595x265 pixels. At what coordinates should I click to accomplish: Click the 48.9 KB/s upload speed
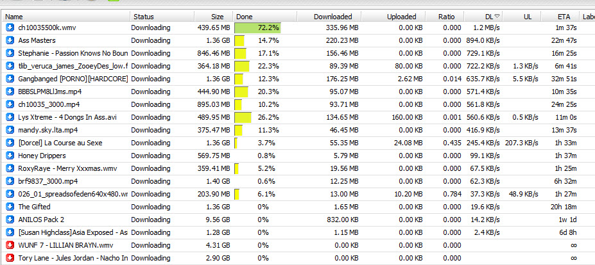pyautogui.click(x=524, y=194)
